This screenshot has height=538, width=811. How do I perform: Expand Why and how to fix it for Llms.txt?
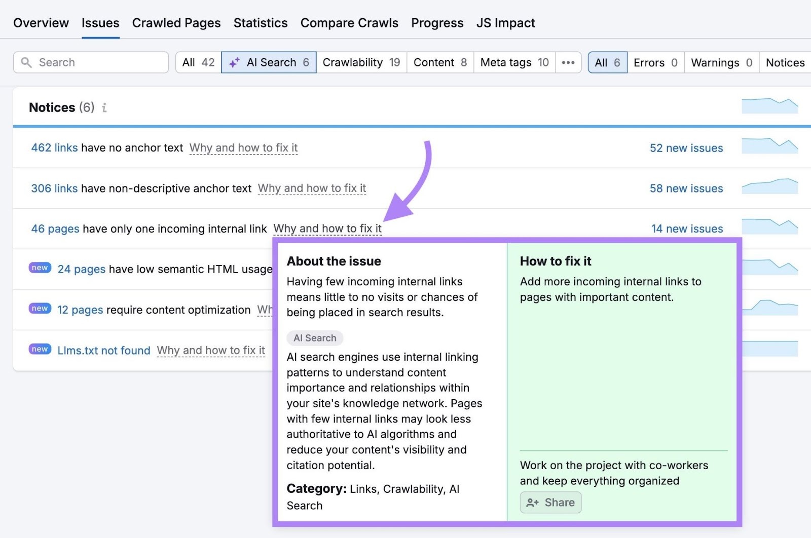pyautogui.click(x=211, y=350)
